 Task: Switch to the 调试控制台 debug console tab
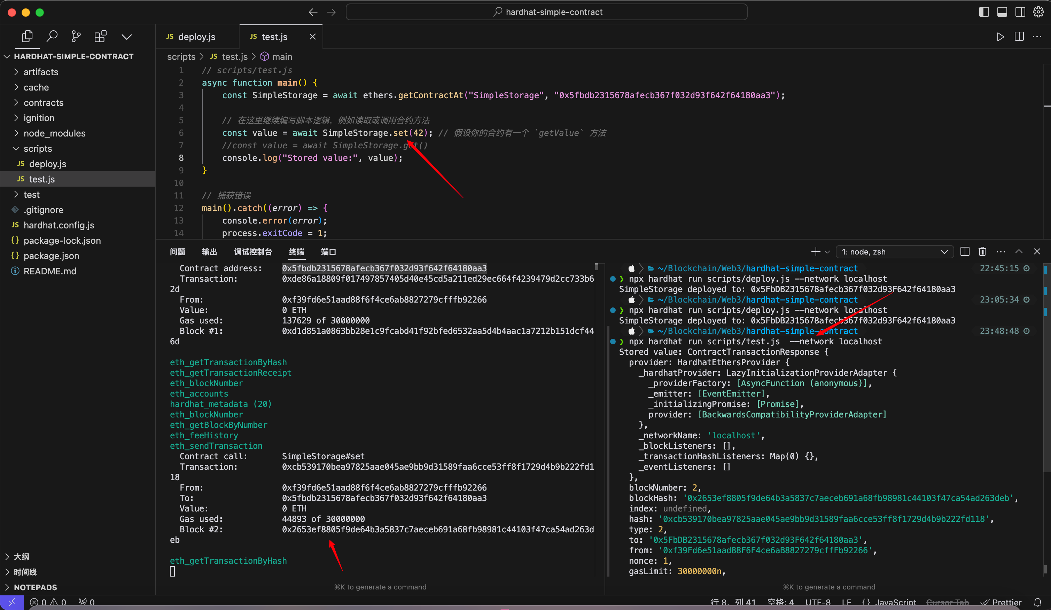click(x=253, y=252)
